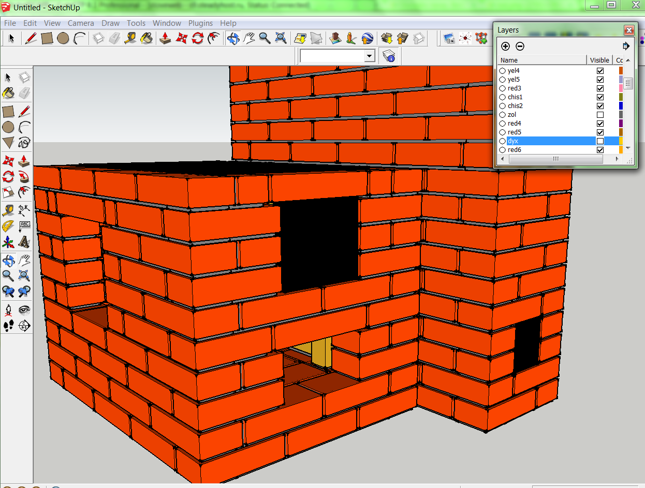Open the Camera menu
This screenshot has width=645, height=488.
coord(81,23)
